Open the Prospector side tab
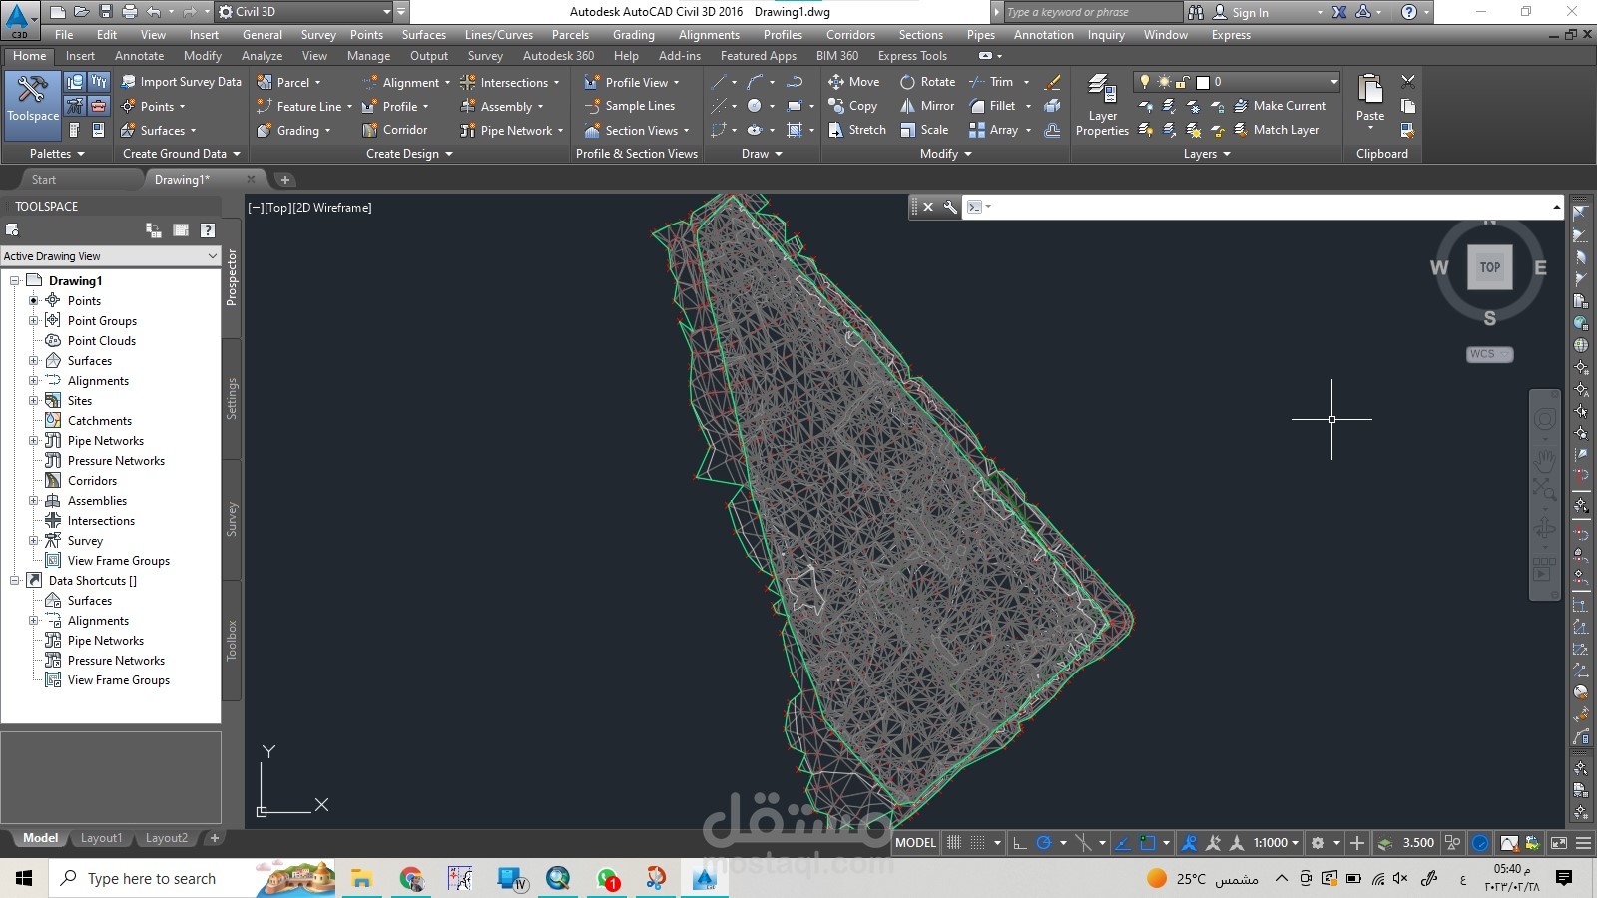This screenshot has height=898, width=1597. 232,278
